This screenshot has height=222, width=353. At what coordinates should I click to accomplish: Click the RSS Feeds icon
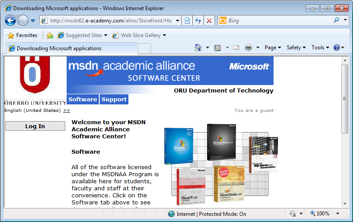(218, 48)
